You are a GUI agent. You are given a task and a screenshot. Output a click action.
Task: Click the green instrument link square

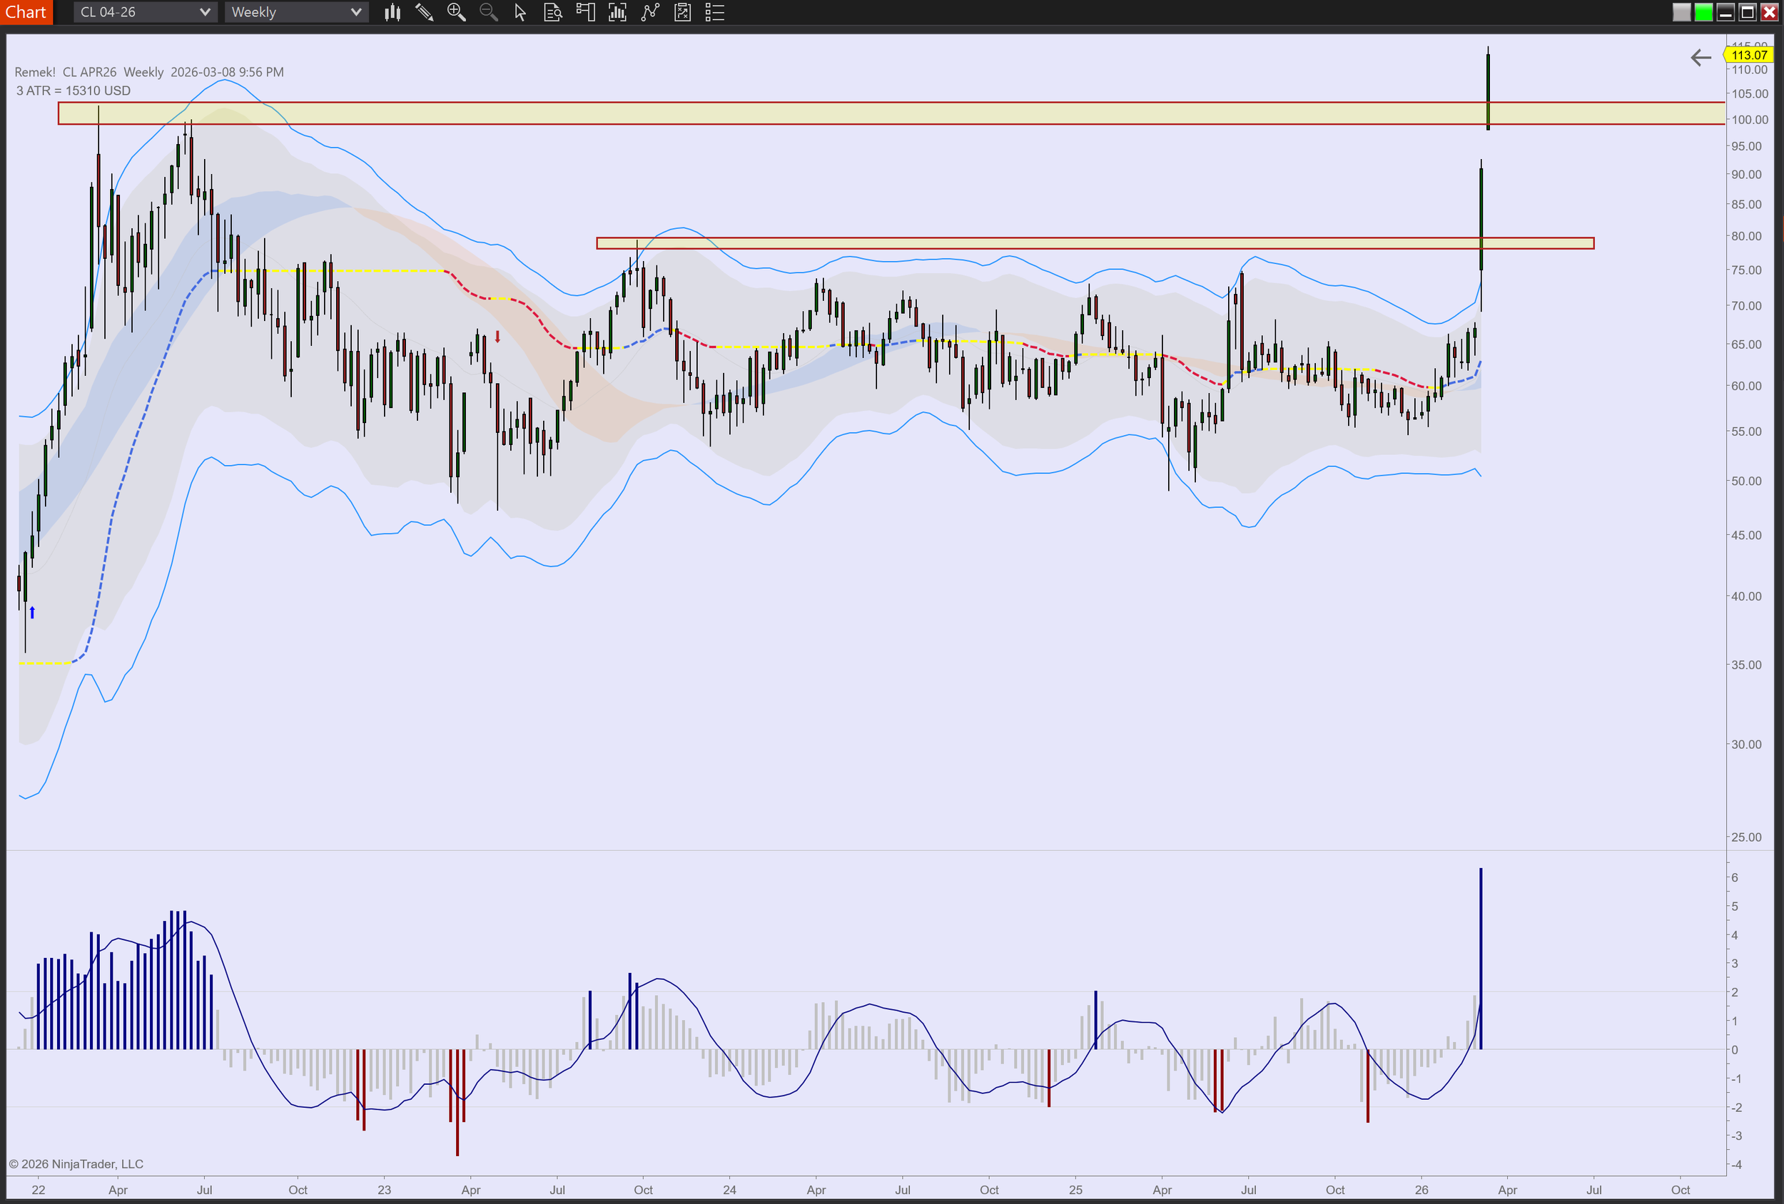point(1703,12)
